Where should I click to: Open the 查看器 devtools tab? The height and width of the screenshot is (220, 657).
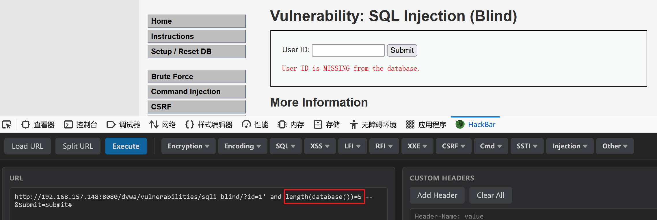(38, 125)
